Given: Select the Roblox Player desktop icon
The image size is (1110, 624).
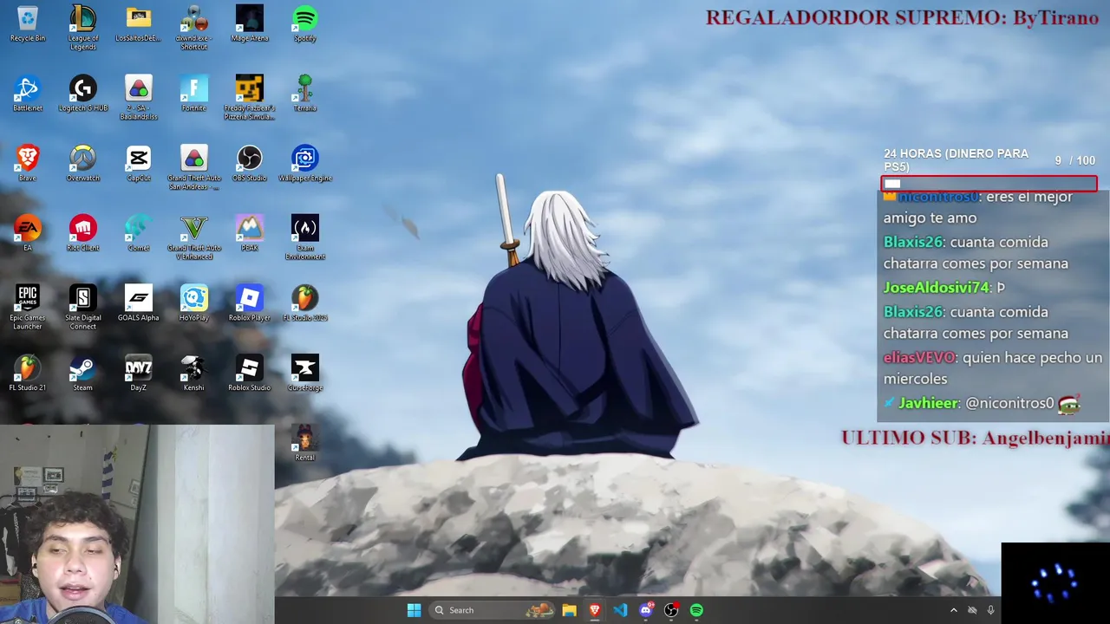Looking at the screenshot, I should point(250,303).
